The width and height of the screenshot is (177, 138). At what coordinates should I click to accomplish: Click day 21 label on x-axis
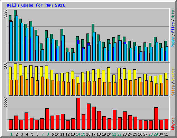point(114,134)
